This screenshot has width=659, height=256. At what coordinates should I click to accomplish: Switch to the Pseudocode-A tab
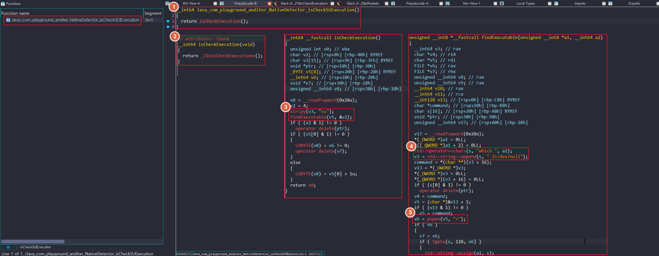click(x=417, y=4)
